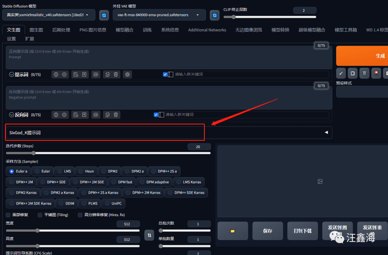
Task: Open the 外挂 VAE 模型 dropdown
Action: 159,15
